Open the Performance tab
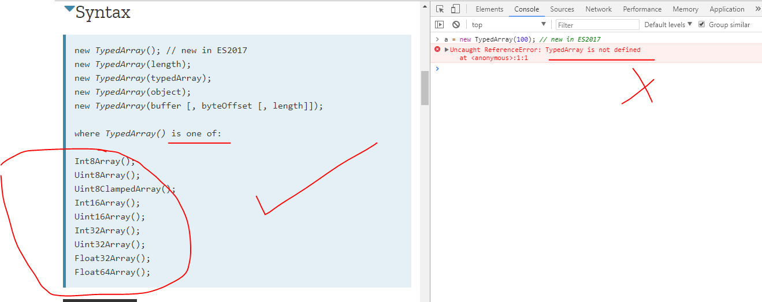The image size is (762, 302). click(x=642, y=9)
